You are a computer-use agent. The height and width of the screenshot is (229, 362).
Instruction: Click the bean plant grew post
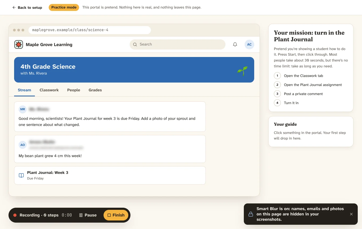[x=110, y=149]
